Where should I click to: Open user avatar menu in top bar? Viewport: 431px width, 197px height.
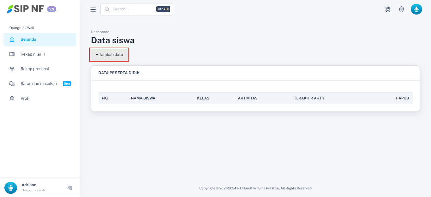click(416, 9)
